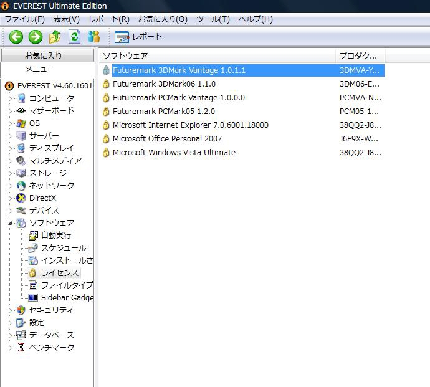Image resolution: width=430 pixels, height=387 pixels.
Task: Expand the マザーボード tree node
Action: [10, 111]
